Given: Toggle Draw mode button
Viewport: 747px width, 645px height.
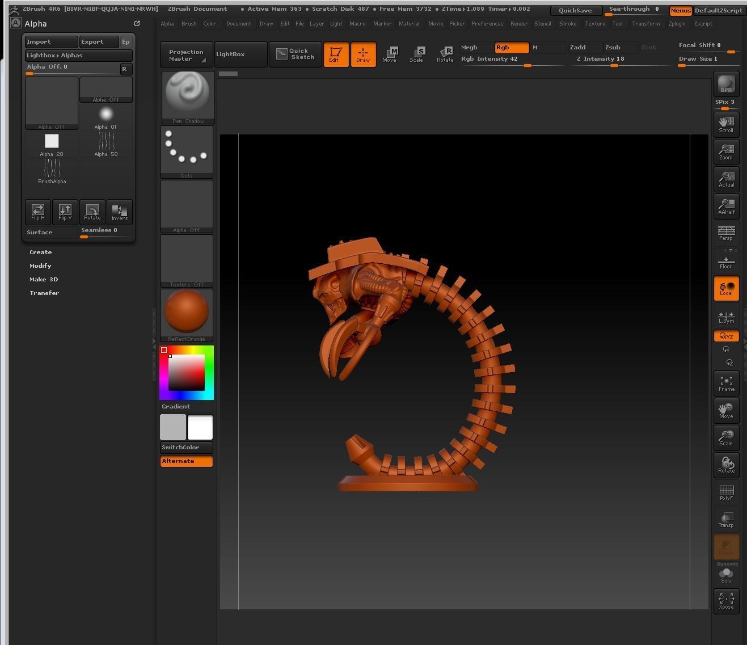Looking at the screenshot, I should tap(363, 54).
